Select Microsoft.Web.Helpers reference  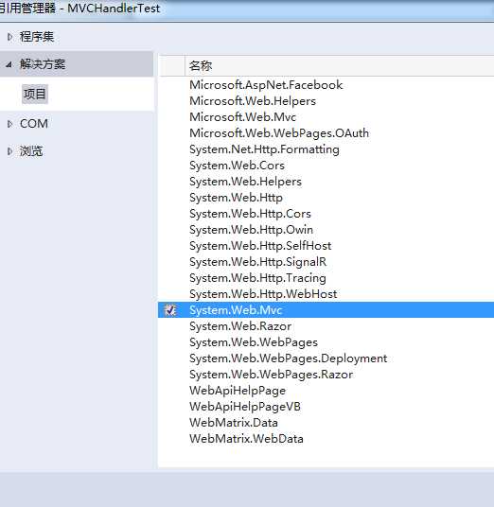253,101
